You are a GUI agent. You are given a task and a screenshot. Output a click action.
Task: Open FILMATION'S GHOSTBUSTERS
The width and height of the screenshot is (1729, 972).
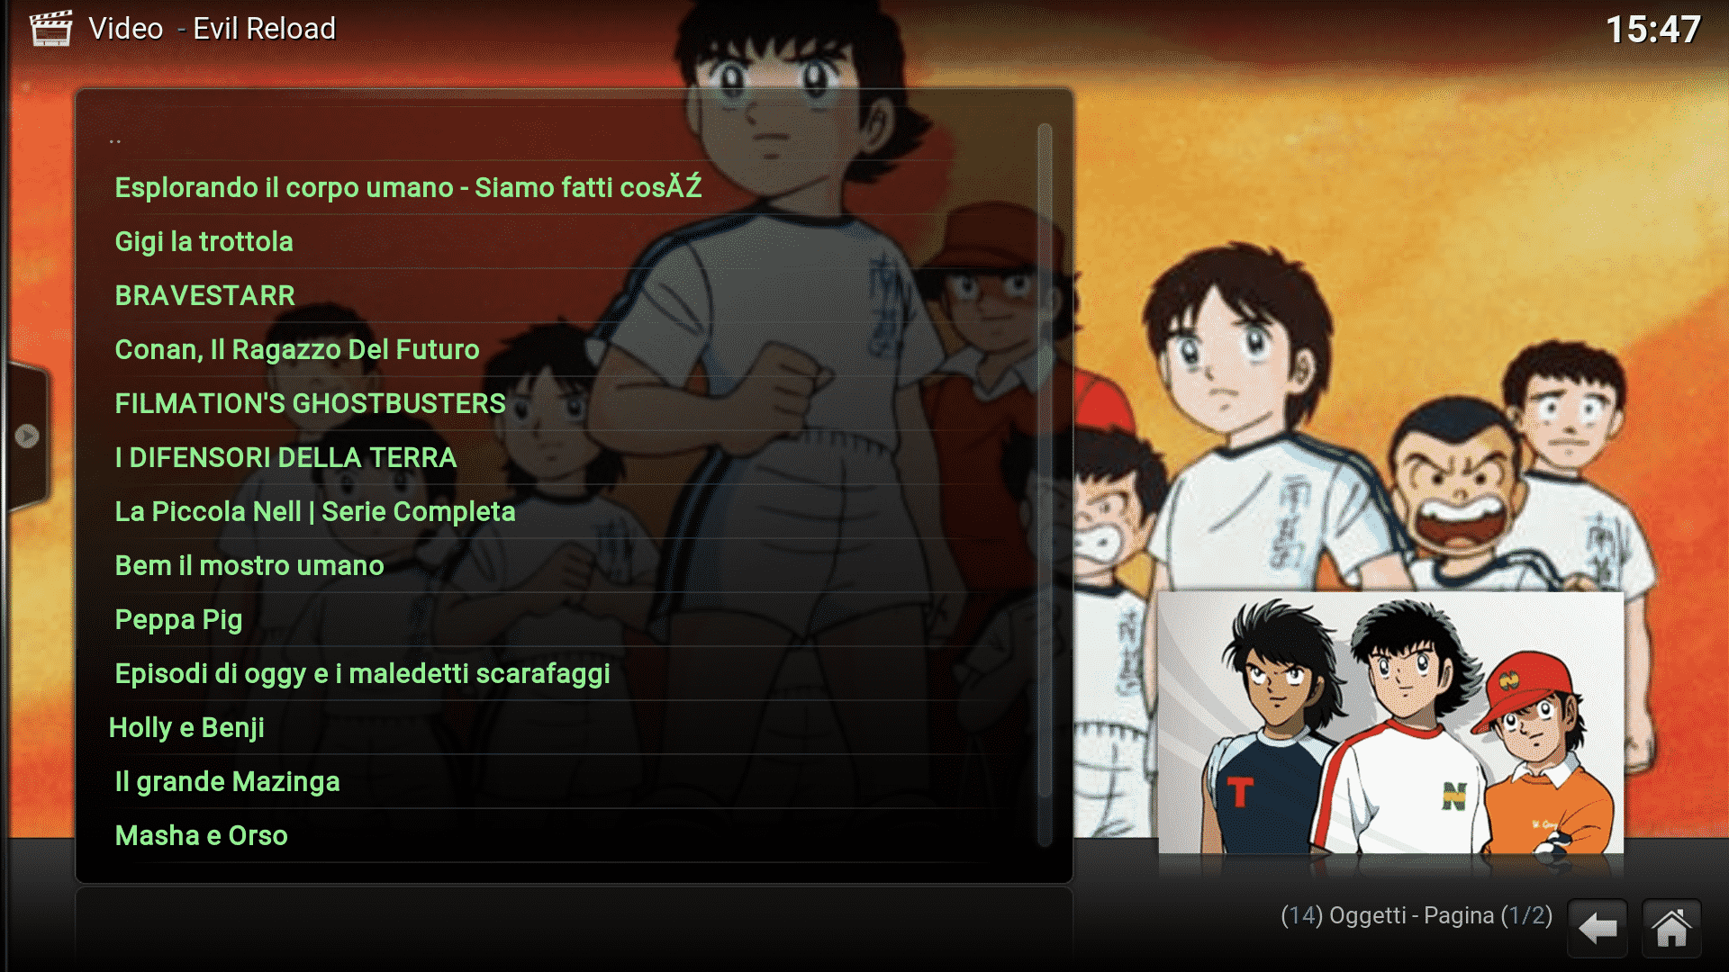tap(558, 403)
